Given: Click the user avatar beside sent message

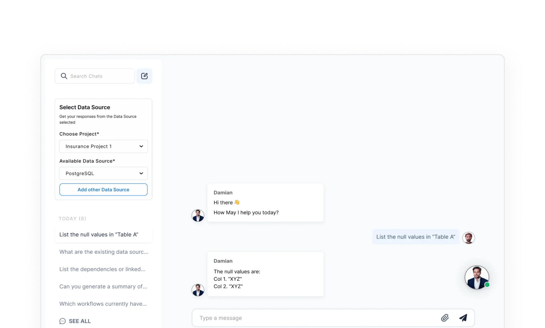Looking at the screenshot, I should coord(468,238).
